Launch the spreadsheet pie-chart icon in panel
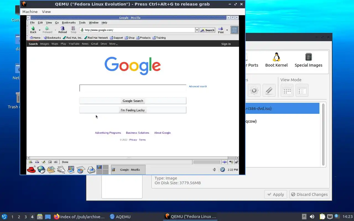Image resolution: width=354 pixels, height=221 pixels. (x=81, y=170)
